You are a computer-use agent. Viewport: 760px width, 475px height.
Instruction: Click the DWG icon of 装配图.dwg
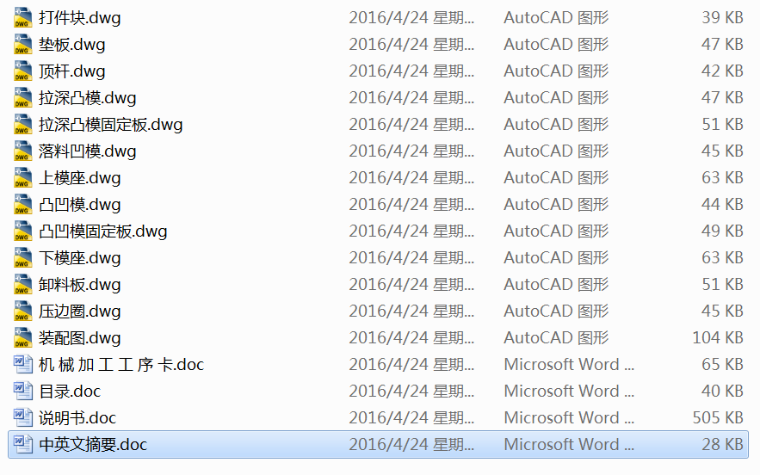point(22,337)
